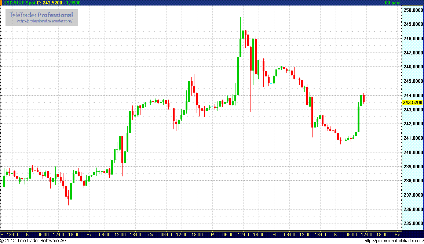This screenshot has width=424, height=244.
Task: Select the +1,9900 change value in header
Action: pos(72,3)
